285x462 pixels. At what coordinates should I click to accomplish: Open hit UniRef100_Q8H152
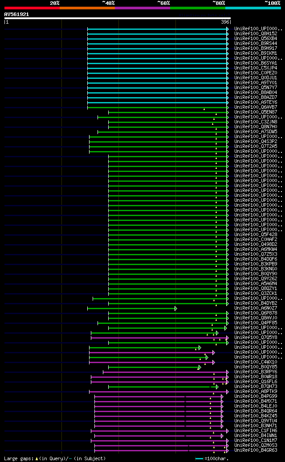(x=256, y=34)
